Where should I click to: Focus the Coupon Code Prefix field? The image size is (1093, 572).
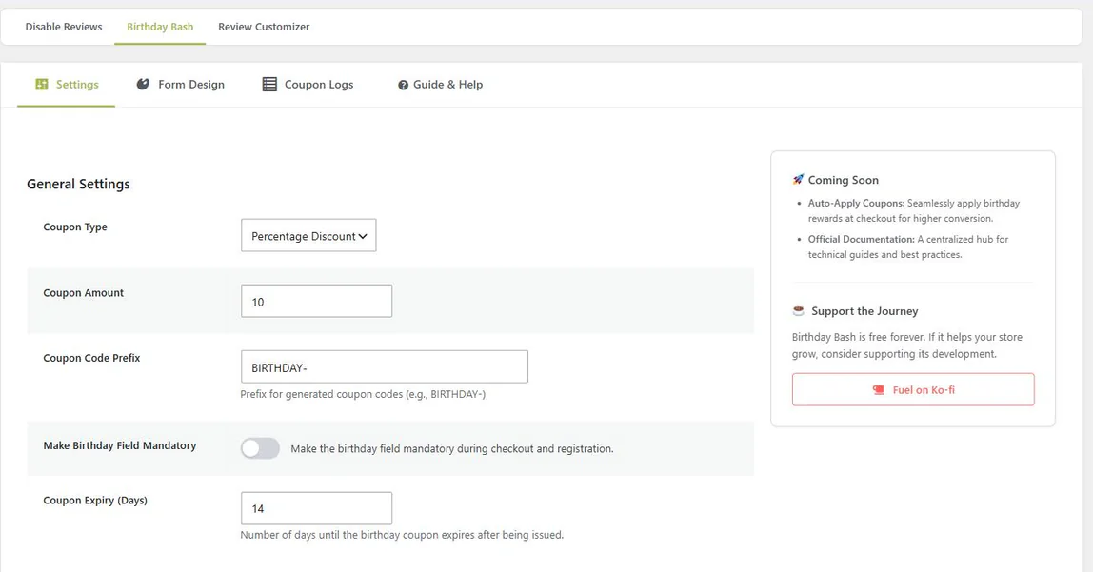(x=384, y=366)
